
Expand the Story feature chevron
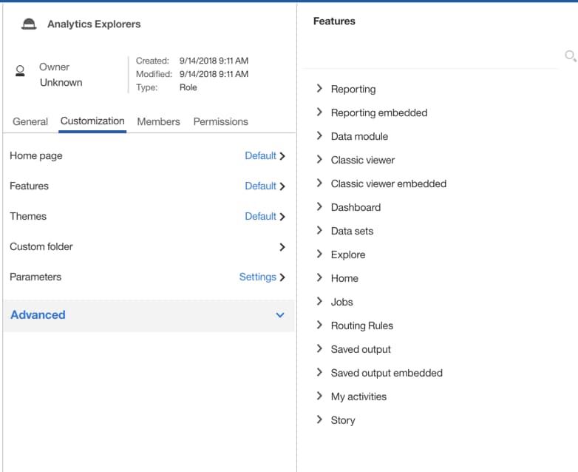click(319, 420)
